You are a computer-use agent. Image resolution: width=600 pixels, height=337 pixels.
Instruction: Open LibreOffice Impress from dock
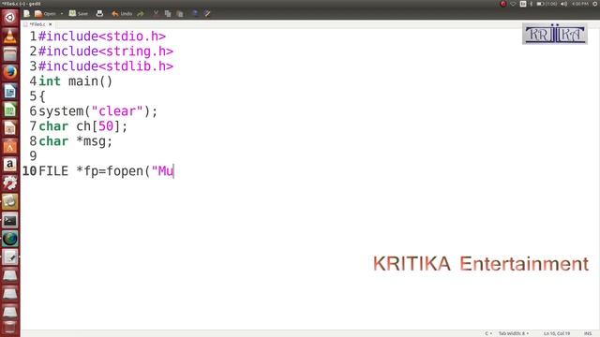click(x=10, y=128)
